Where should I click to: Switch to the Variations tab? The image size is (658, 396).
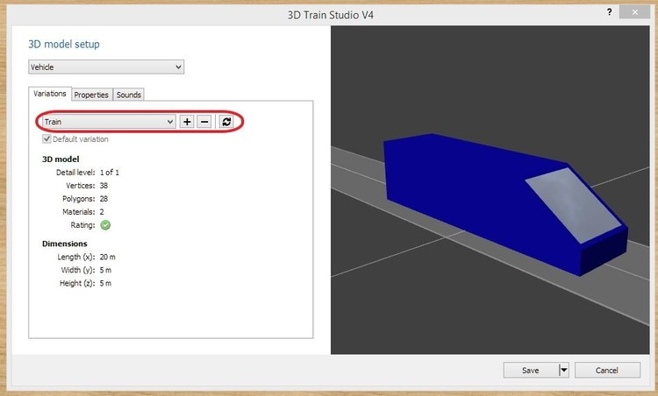point(50,94)
